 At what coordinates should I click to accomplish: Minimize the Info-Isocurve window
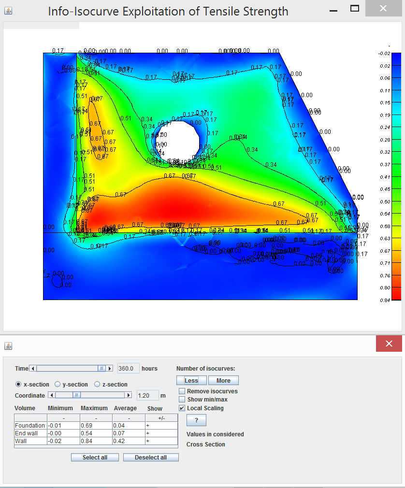tap(333, 11)
